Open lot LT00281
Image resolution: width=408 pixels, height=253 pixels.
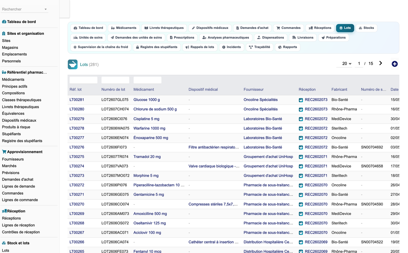pos(77,100)
